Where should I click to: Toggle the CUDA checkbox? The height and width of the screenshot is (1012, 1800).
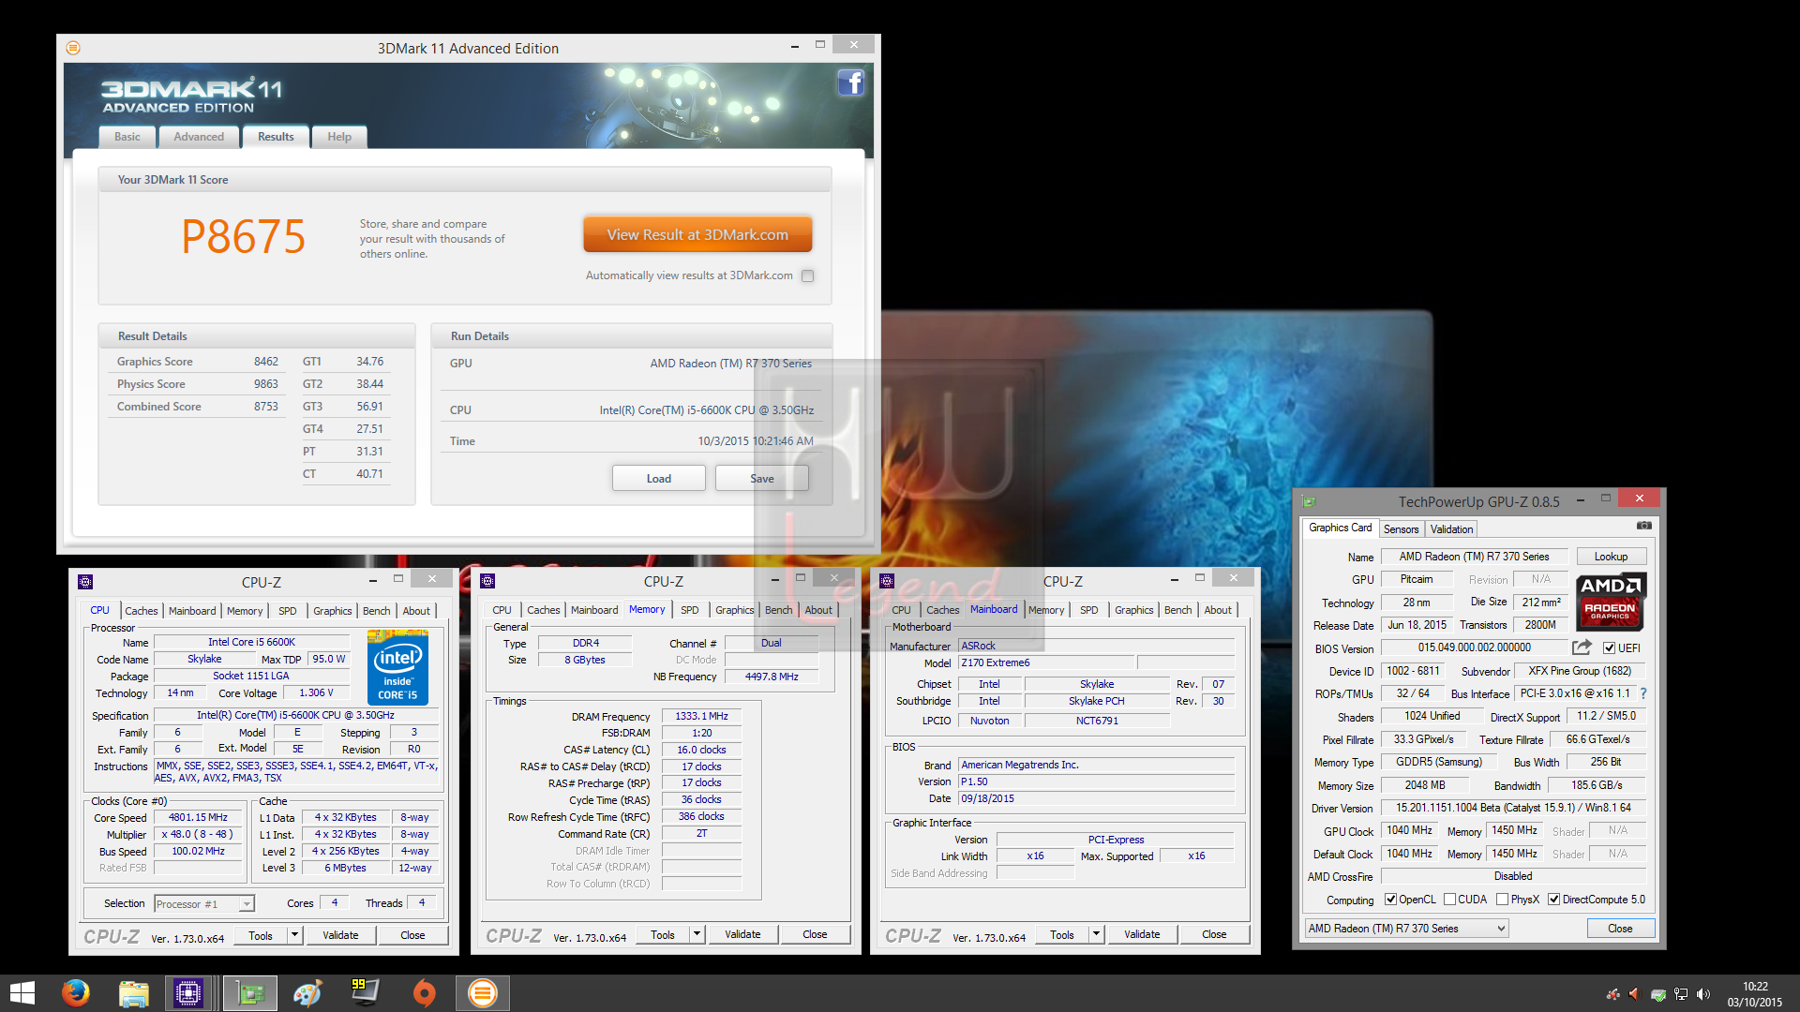click(1449, 900)
